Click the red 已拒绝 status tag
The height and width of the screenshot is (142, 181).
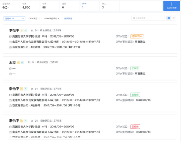click(135, 126)
